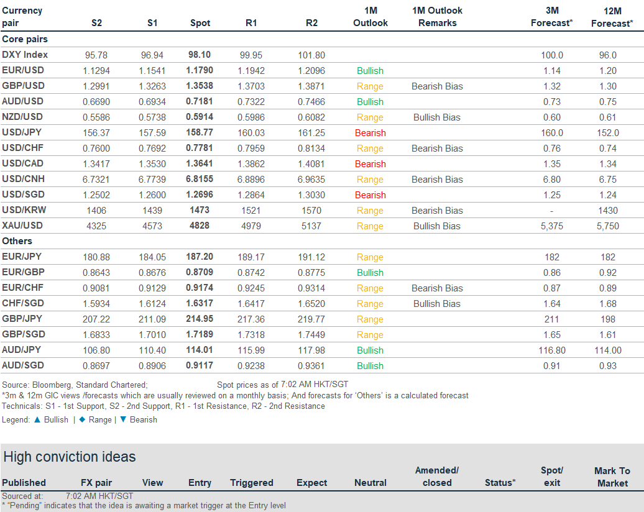Click the Range diamond legend icon
Image resolution: width=644 pixels, height=512 pixels.
[81, 419]
